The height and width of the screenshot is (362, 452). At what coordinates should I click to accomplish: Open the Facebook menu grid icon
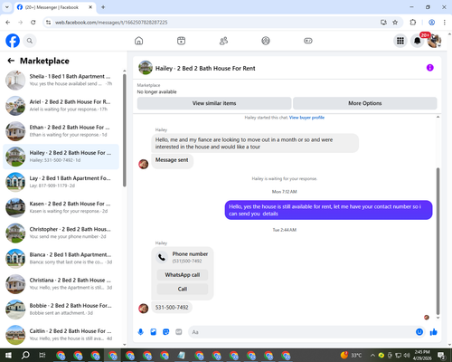pyautogui.click(x=400, y=41)
